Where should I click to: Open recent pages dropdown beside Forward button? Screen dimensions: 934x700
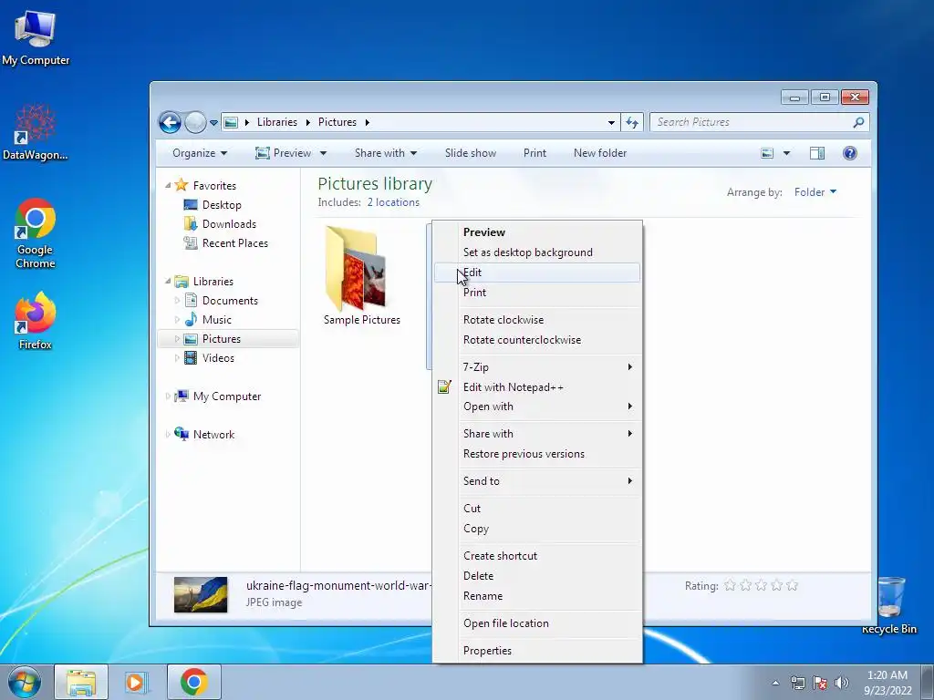click(213, 123)
